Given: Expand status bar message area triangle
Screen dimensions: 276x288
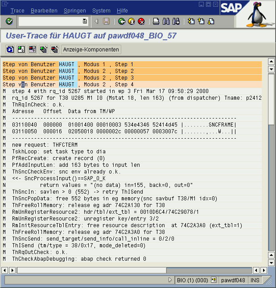Looking at the screenshot, I should coord(170,280).
